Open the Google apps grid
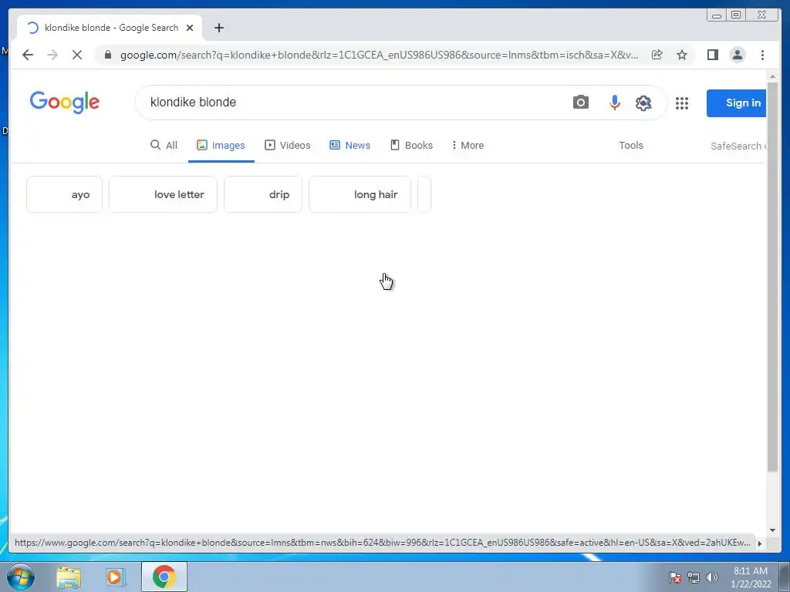The width and height of the screenshot is (790, 592). point(682,103)
